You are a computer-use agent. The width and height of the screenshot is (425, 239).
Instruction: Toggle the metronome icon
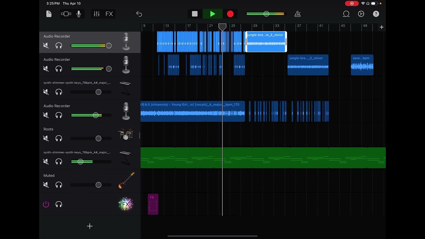coord(297,14)
